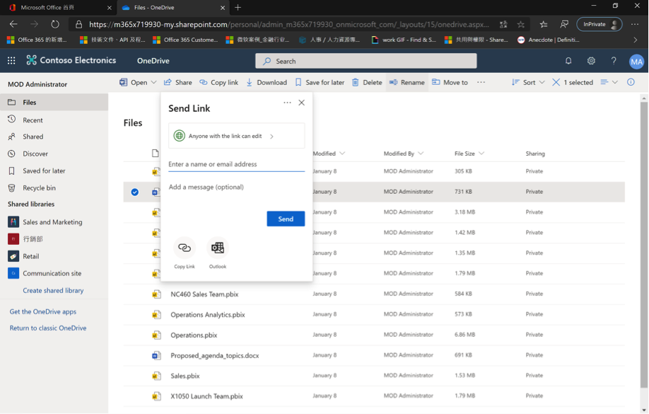Clear the 1 selected selection
This screenshot has height=414, width=649.
(x=556, y=82)
